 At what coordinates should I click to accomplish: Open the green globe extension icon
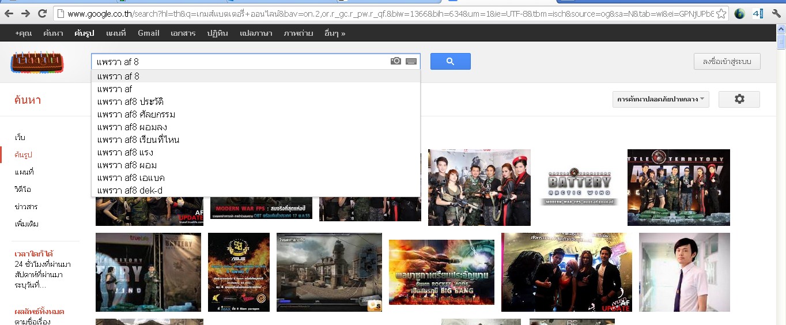740,13
